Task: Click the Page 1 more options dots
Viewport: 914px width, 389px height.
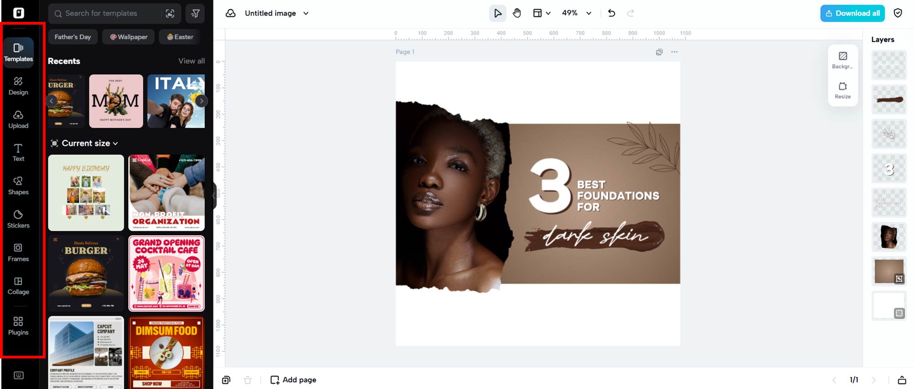Action: tap(674, 52)
